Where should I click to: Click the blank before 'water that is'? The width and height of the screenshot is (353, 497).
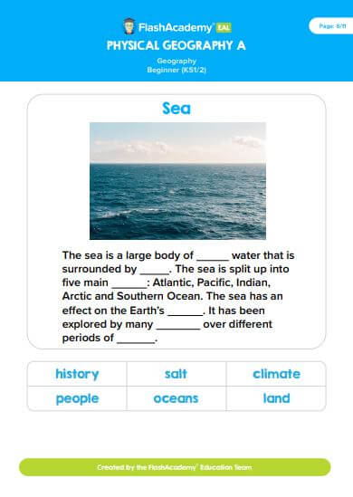pos(213,256)
